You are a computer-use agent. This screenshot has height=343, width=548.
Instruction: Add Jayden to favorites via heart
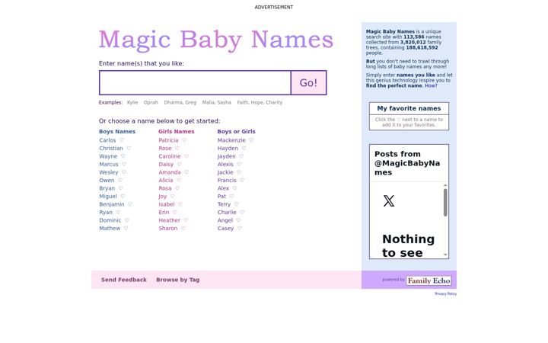pyautogui.click(x=241, y=156)
